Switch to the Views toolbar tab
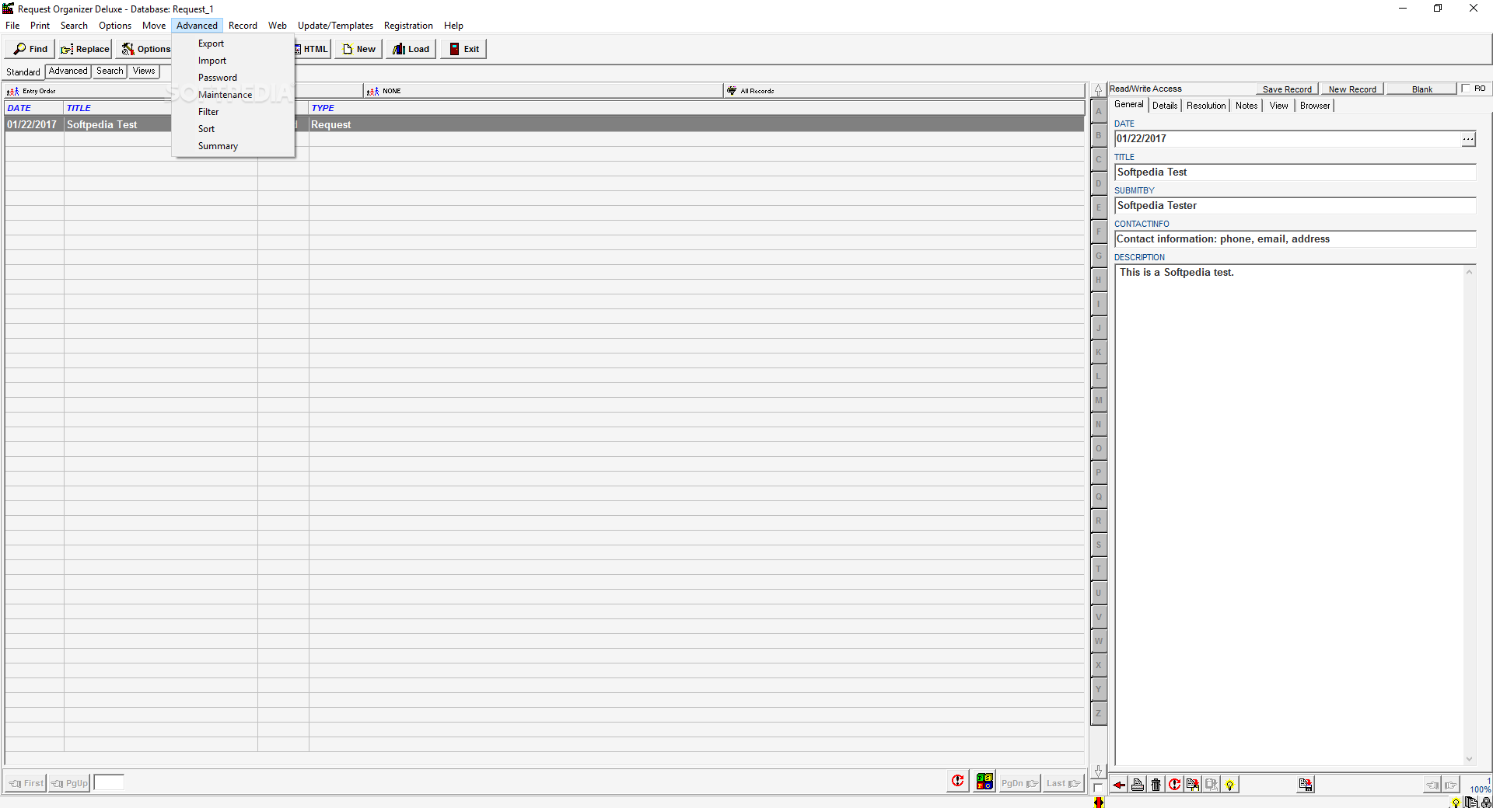Screen dimensions: 1493x808 click(x=144, y=71)
